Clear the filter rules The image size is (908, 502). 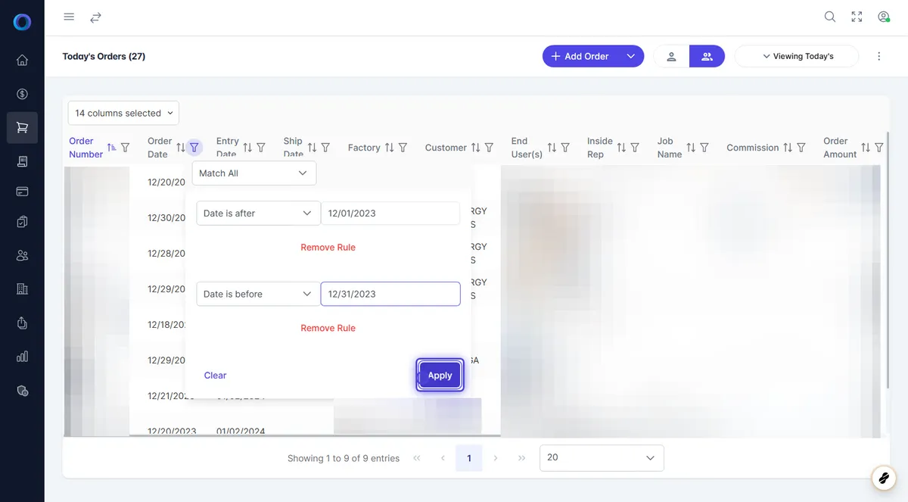click(215, 376)
